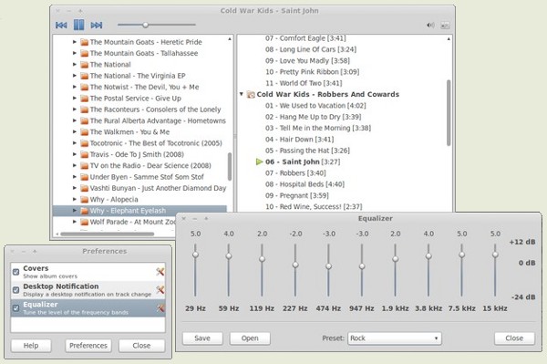Click the tracklist vertical scrollbar thumb
The height and width of the screenshot is (364, 547).
pos(449,113)
